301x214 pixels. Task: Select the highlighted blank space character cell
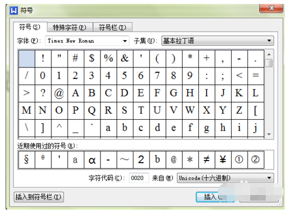27,59
